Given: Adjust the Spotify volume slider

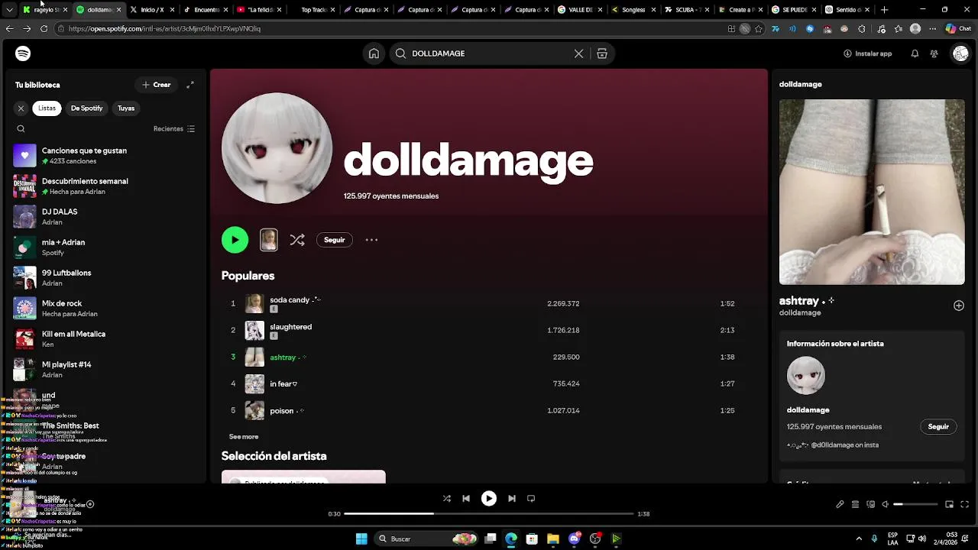Looking at the screenshot, I should click(915, 504).
